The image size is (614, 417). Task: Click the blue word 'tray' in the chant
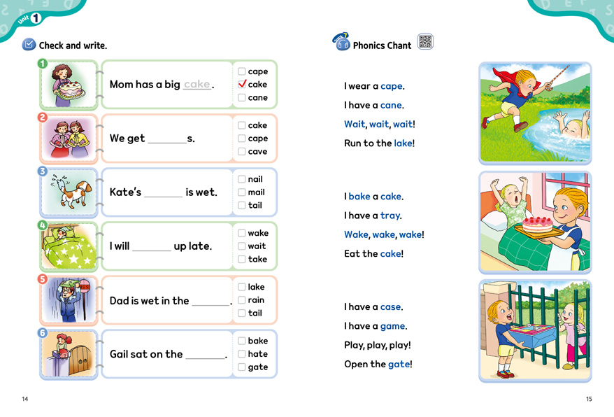(391, 216)
